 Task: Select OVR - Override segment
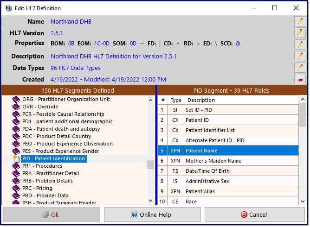tap(40, 107)
